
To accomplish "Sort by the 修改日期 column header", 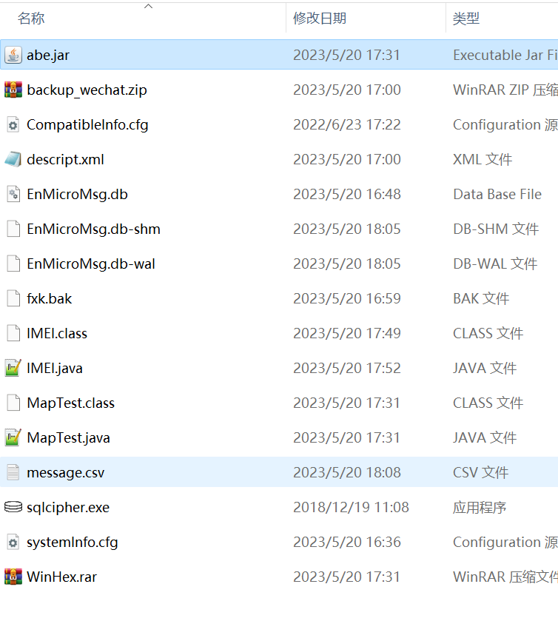I will click(x=320, y=19).
